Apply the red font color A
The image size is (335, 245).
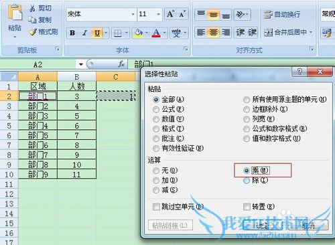click(x=156, y=33)
